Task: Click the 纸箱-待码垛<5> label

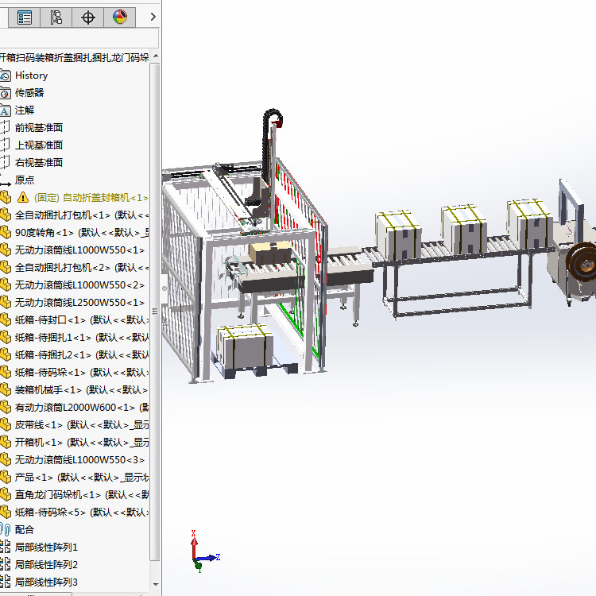Action: tap(82, 513)
